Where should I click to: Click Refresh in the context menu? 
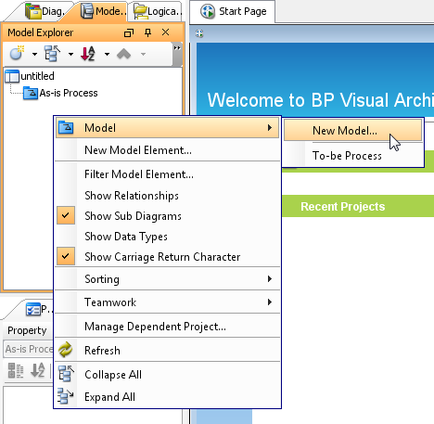[167, 351]
